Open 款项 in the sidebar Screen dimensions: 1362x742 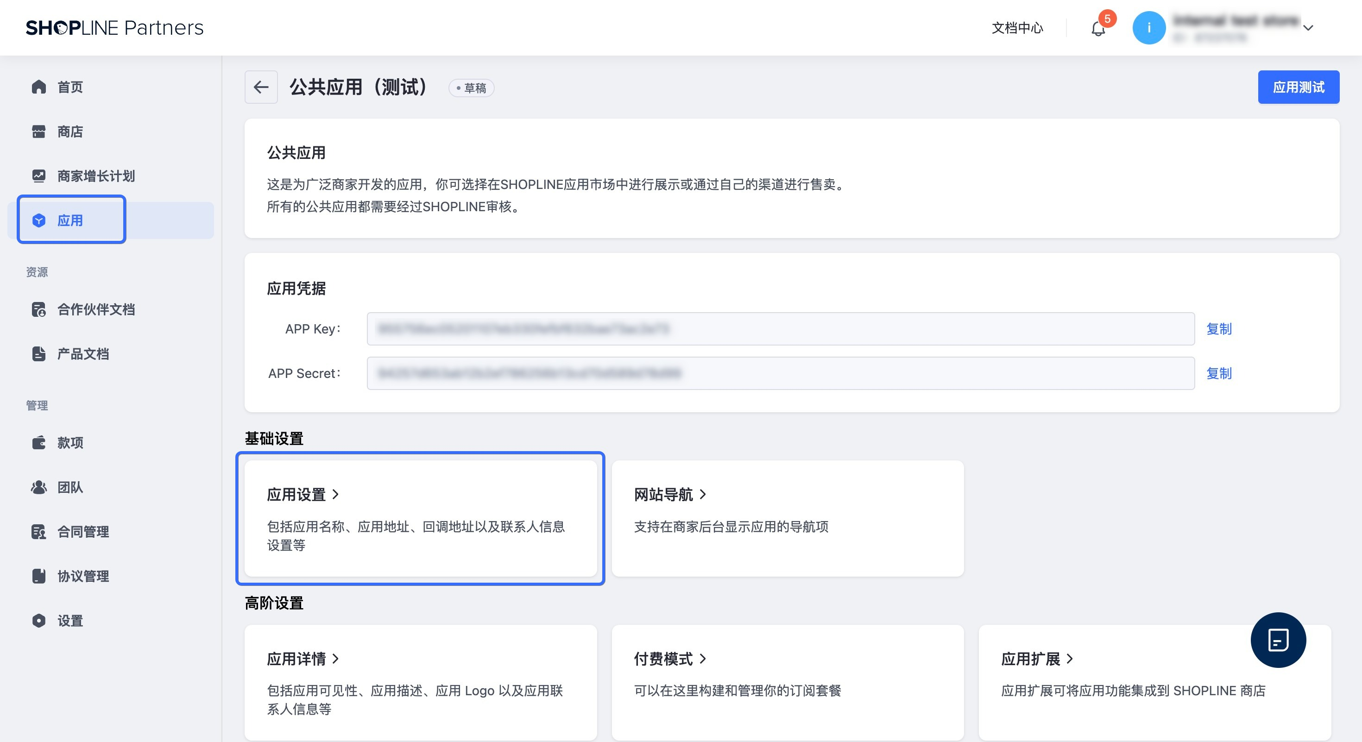pyautogui.click(x=70, y=442)
